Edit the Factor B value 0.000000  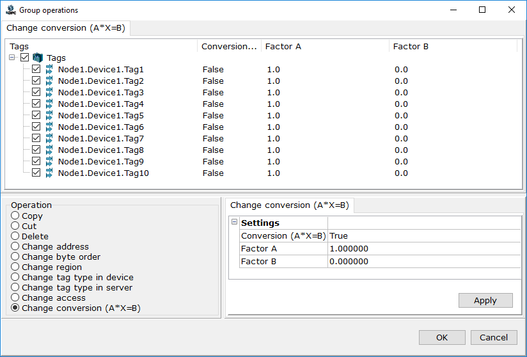tap(424, 262)
